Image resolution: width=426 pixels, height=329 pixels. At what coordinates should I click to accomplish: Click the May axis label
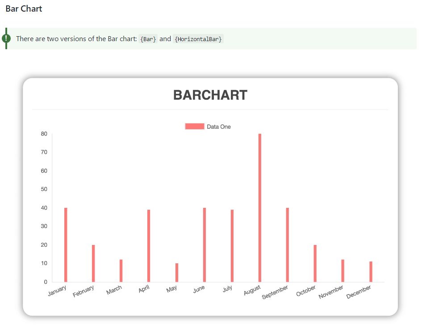click(172, 289)
